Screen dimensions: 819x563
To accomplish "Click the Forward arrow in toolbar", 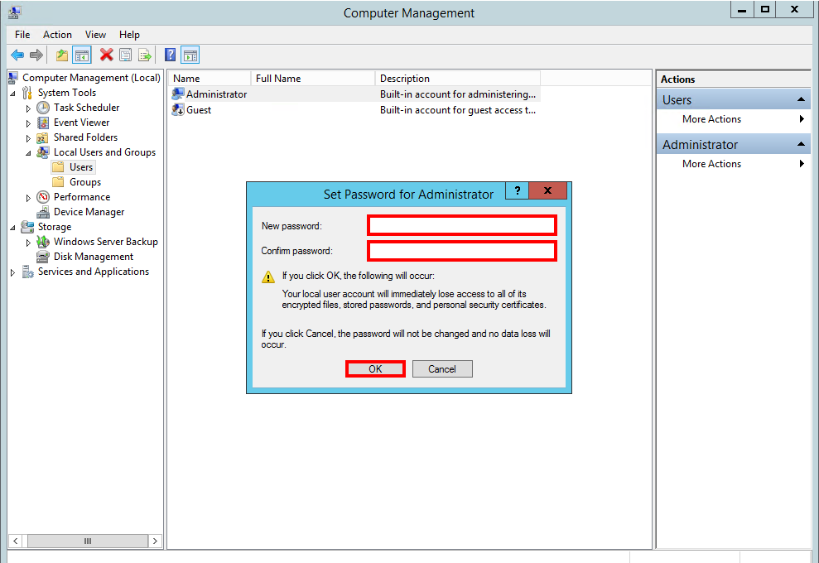I will pos(36,55).
